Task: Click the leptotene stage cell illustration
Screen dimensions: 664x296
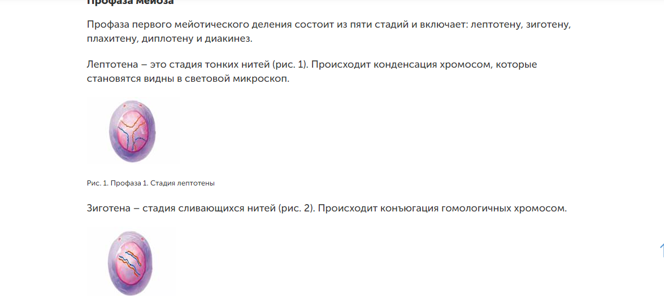Action: (132, 131)
